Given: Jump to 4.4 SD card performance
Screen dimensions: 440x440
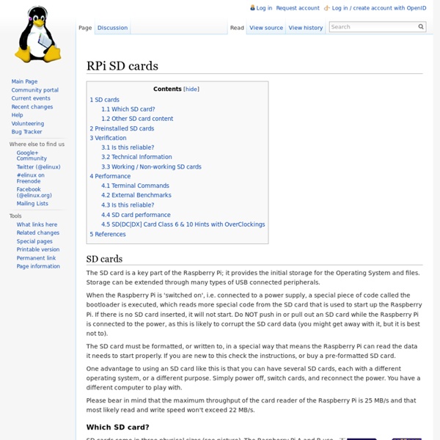Looking at the screenshot, I should [136, 215].
